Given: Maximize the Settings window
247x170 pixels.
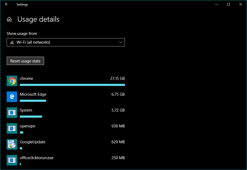Looking at the screenshot, I should click(229, 4).
